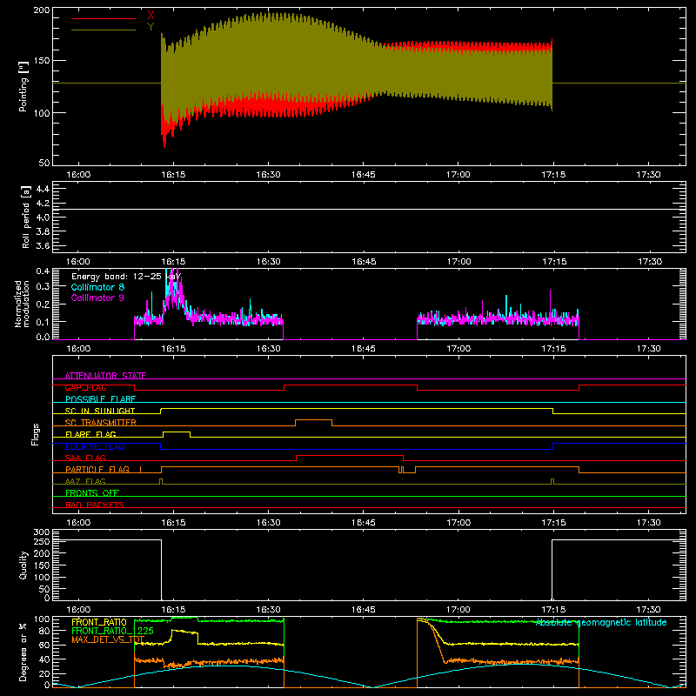Click the Absolute geomagnetic latitude label
The width and height of the screenshot is (696, 696).
click(601, 622)
